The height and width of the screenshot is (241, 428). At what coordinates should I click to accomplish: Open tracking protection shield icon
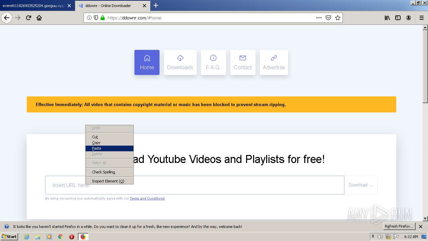click(96, 18)
